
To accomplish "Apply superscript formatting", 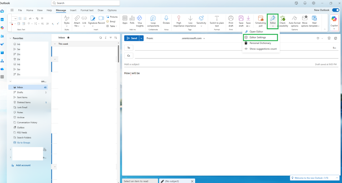I will pyautogui.click(x=58, y=24).
